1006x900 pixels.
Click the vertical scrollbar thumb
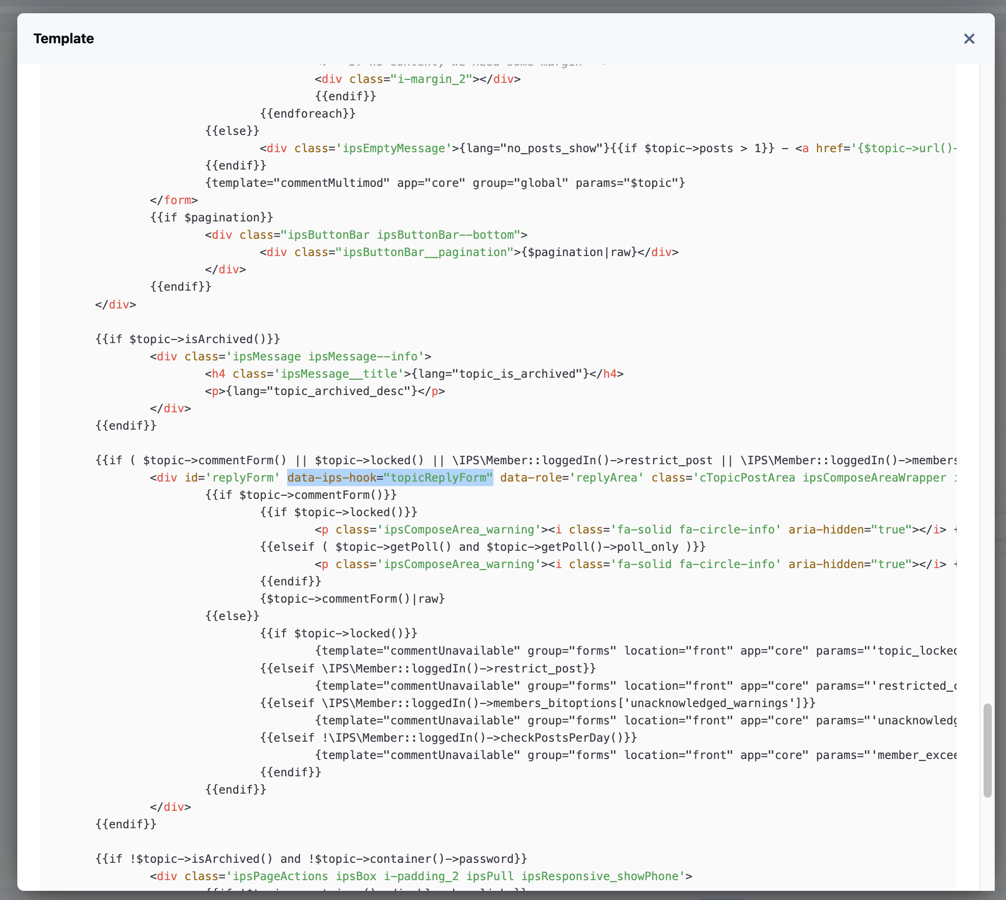[x=987, y=750]
